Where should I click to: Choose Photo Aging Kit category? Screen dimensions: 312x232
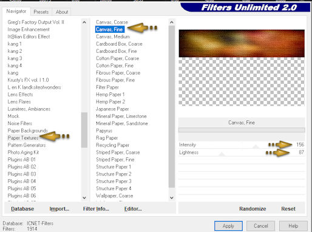23,152
